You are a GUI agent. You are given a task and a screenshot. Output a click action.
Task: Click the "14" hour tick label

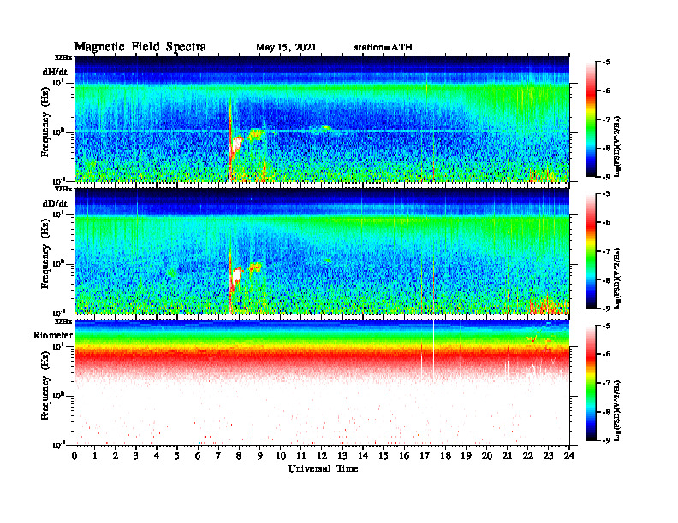click(x=363, y=455)
